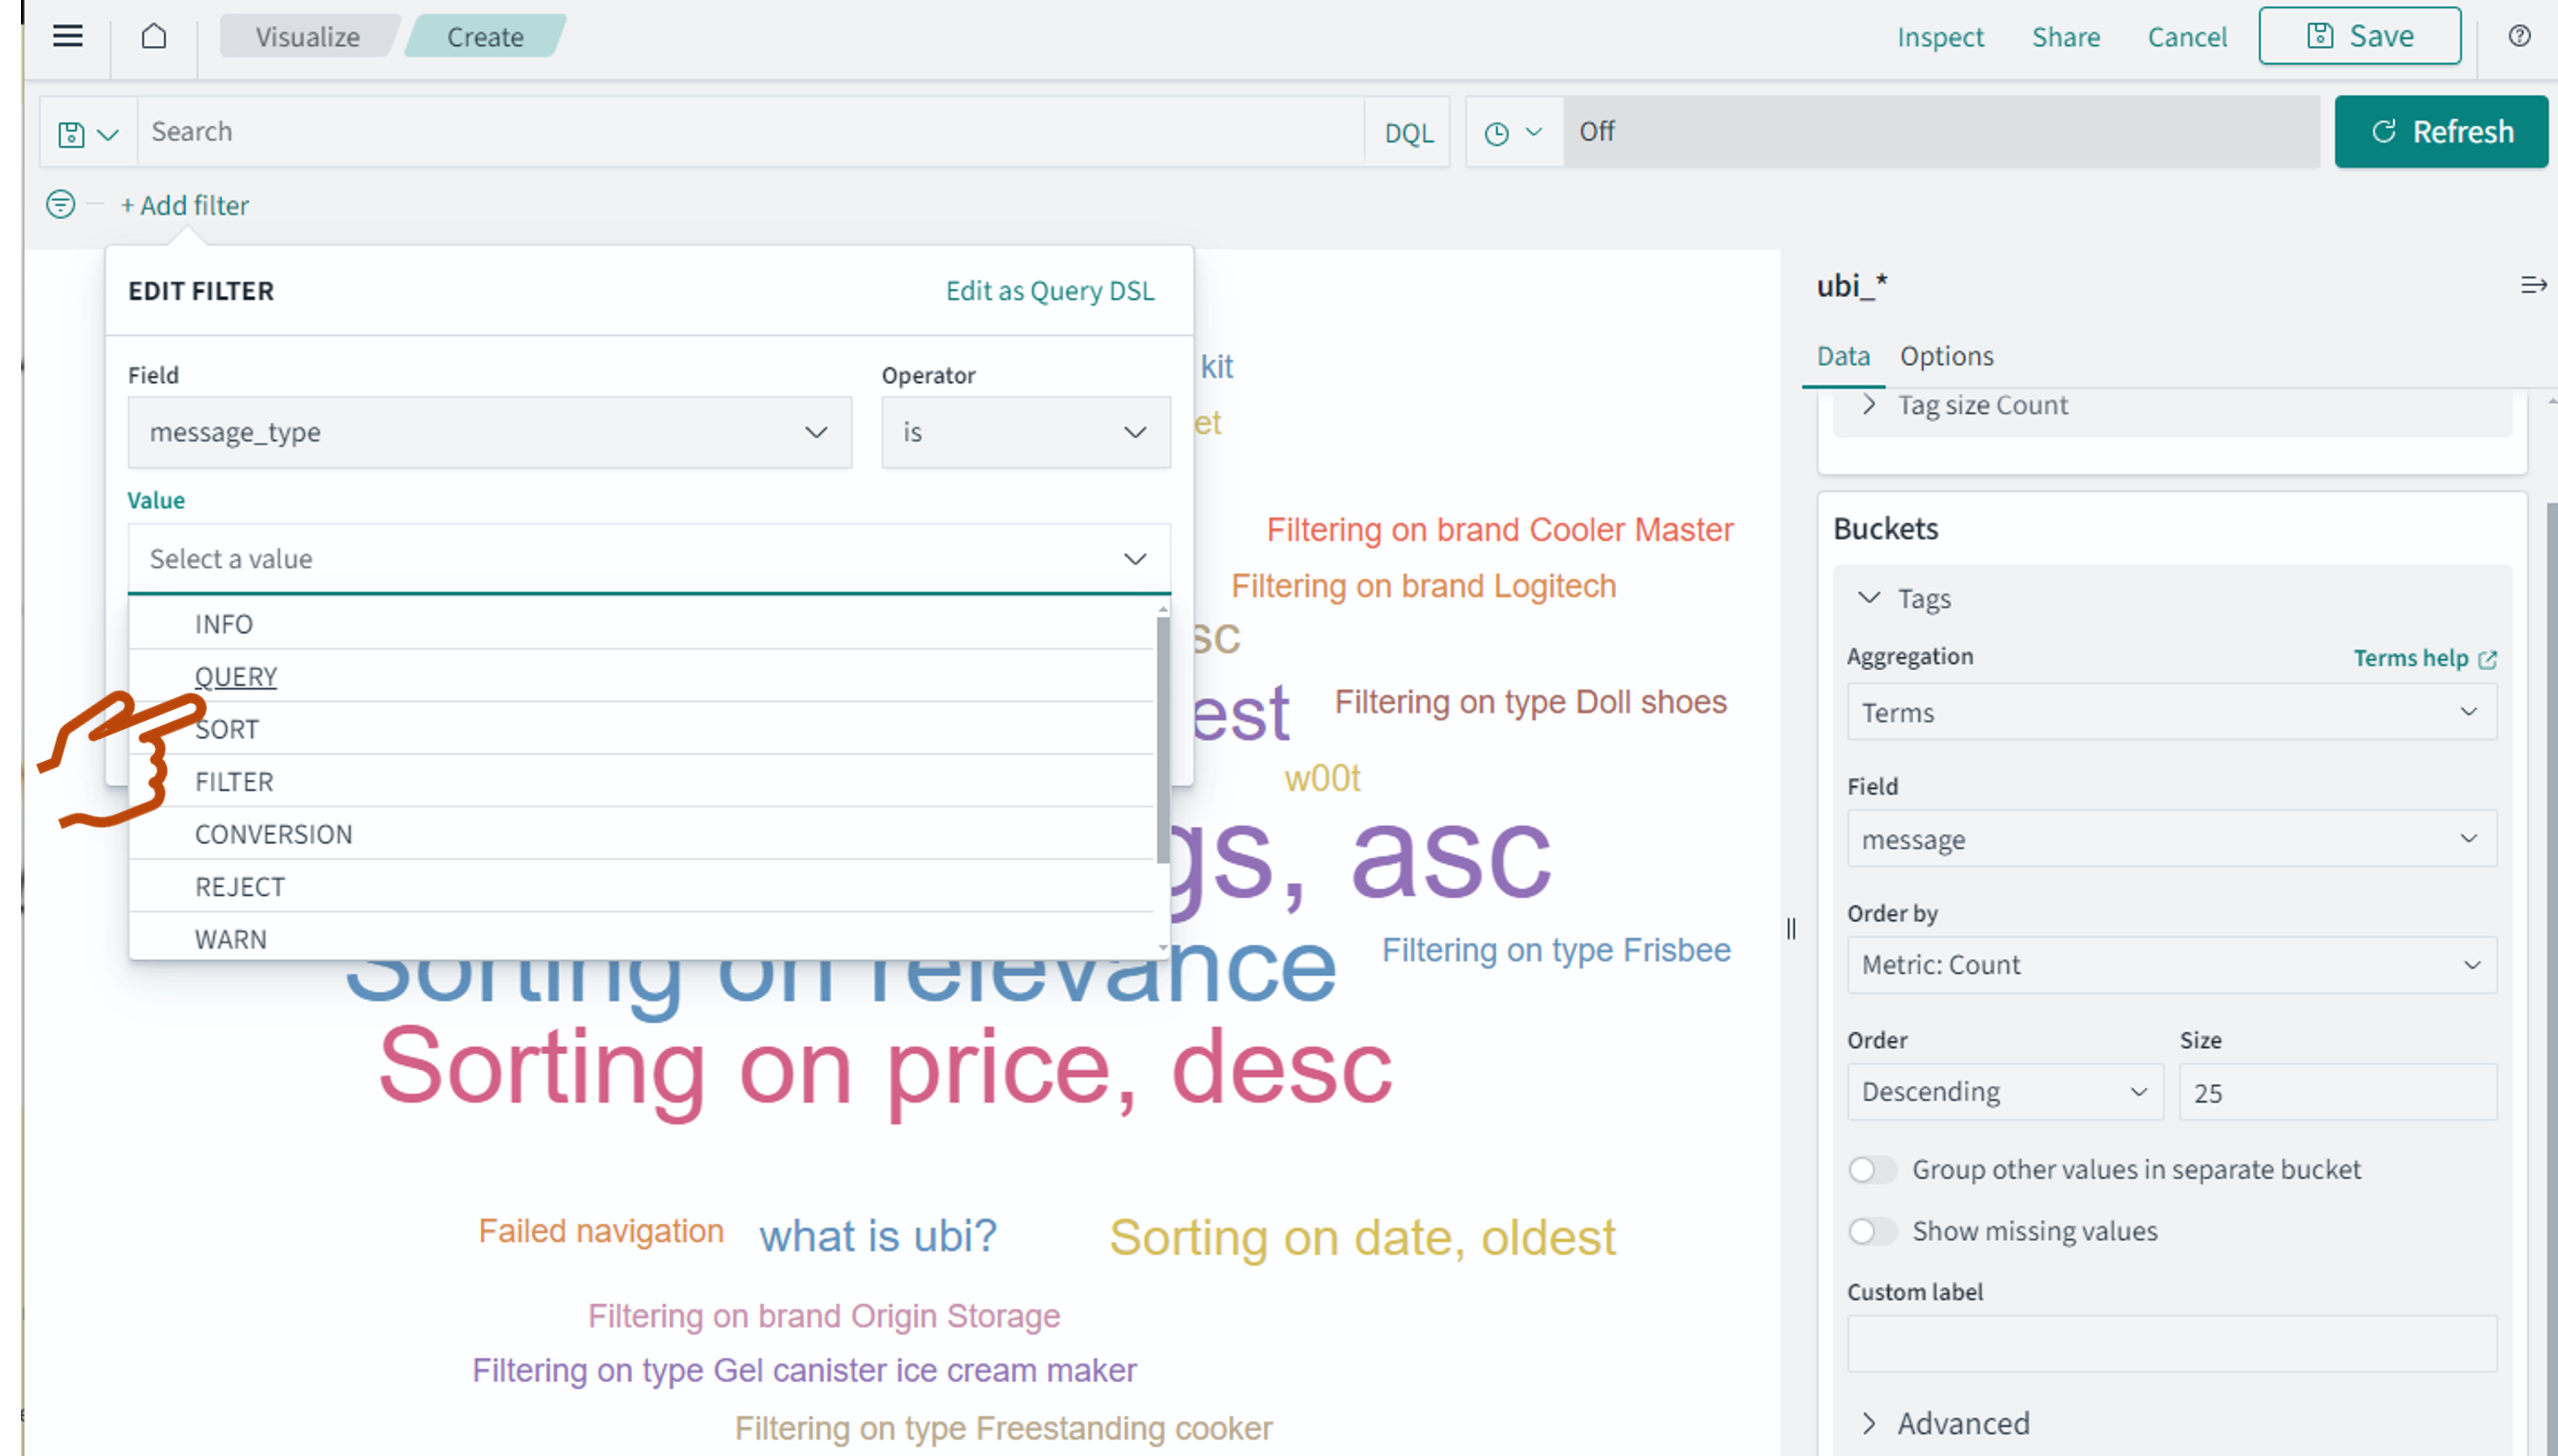Open the clock time picker icon
This screenshot has height=1456, width=2558.
1497,133
